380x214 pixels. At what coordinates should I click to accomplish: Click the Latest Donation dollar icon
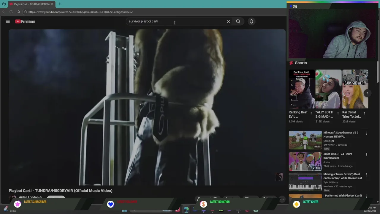pos(203,204)
